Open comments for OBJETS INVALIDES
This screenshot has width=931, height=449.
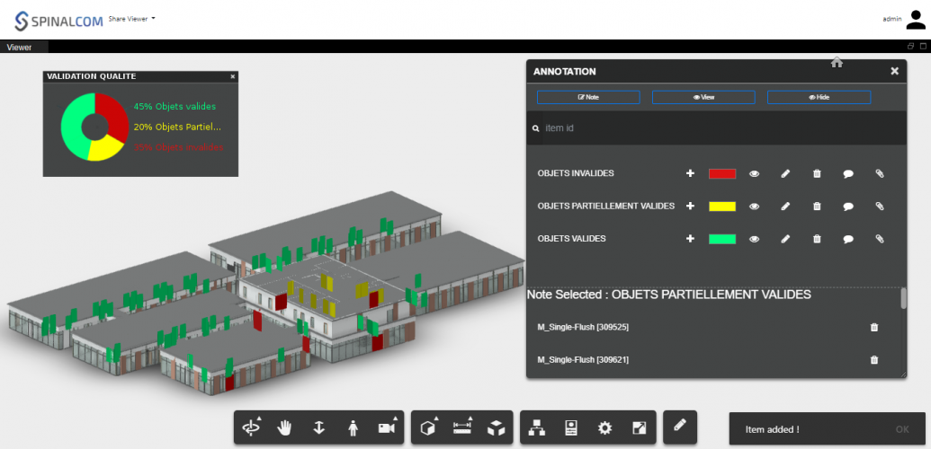click(x=848, y=174)
